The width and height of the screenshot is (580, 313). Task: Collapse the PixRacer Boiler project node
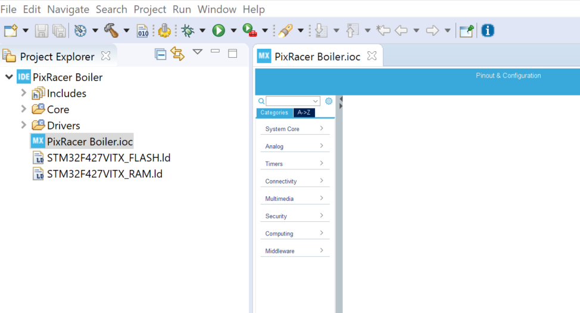[10, 77]
